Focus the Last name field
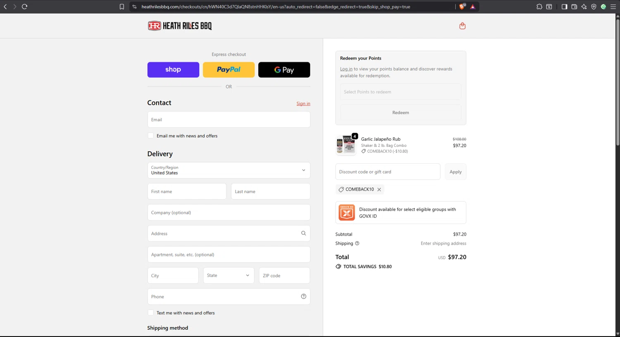Screen dimensions: 620x337 (271, 191)
